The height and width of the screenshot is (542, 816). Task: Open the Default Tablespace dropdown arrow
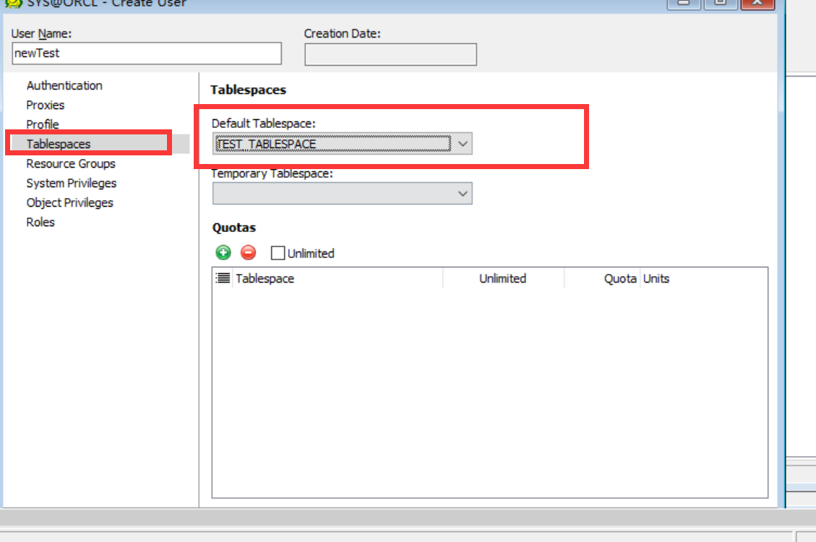463,144
